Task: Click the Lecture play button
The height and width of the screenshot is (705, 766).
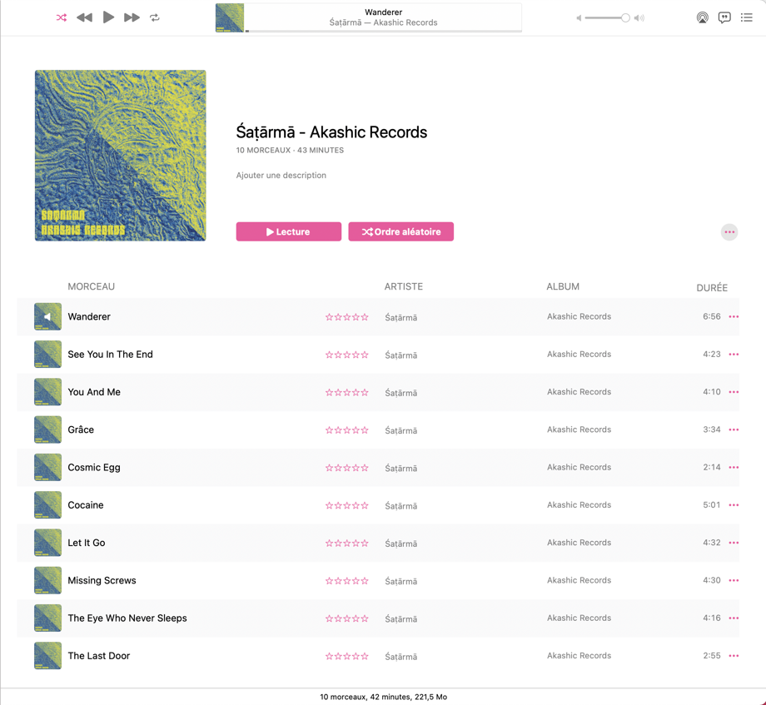Action: pyautogui.click(x=288, y=231)
